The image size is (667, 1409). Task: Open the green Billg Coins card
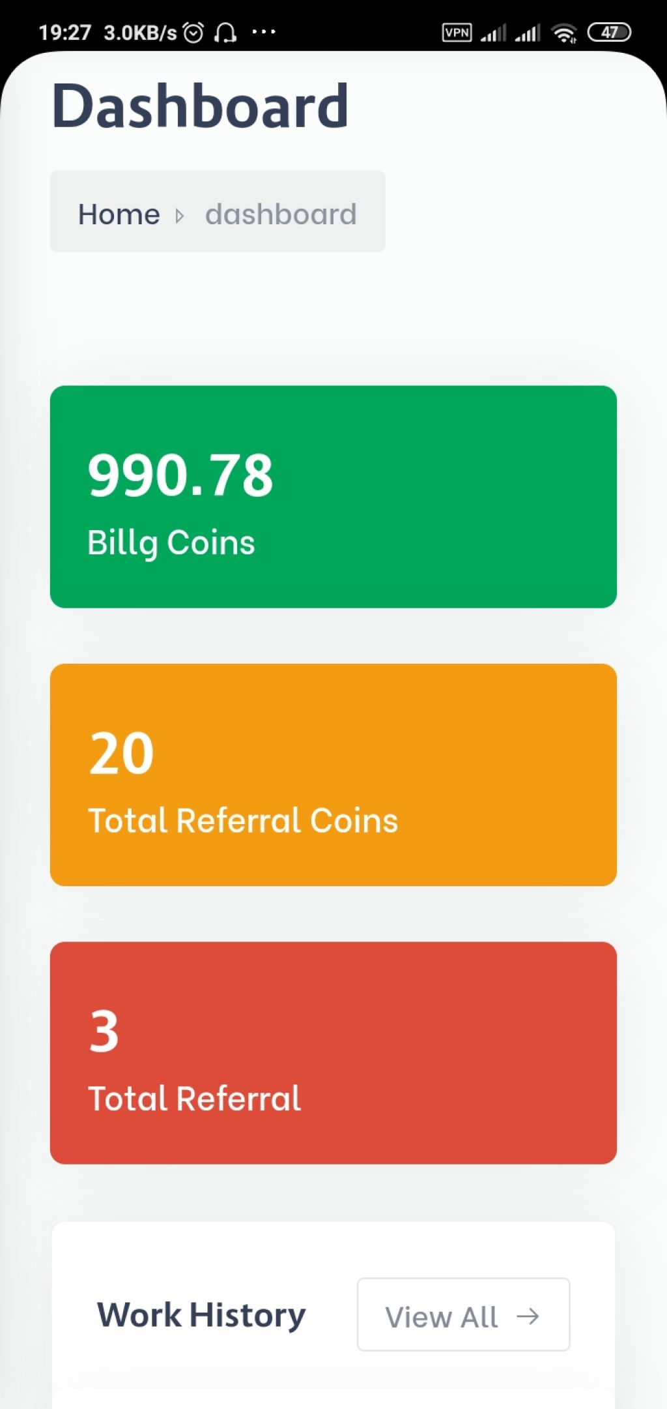point(333,497)
